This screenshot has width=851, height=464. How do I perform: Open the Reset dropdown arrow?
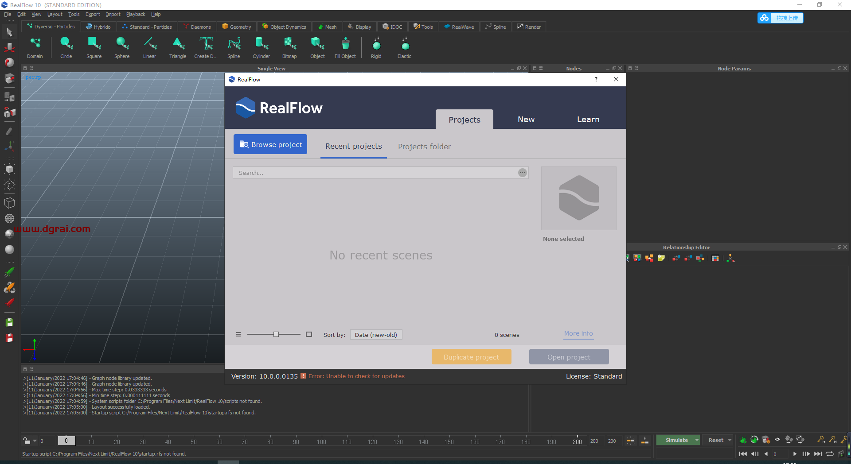coord(730,440)
